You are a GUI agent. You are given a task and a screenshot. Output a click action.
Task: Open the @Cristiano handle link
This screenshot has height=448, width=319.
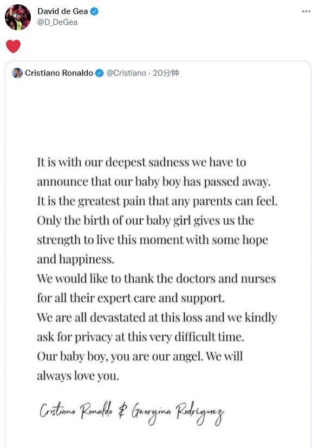click(126, 73)
